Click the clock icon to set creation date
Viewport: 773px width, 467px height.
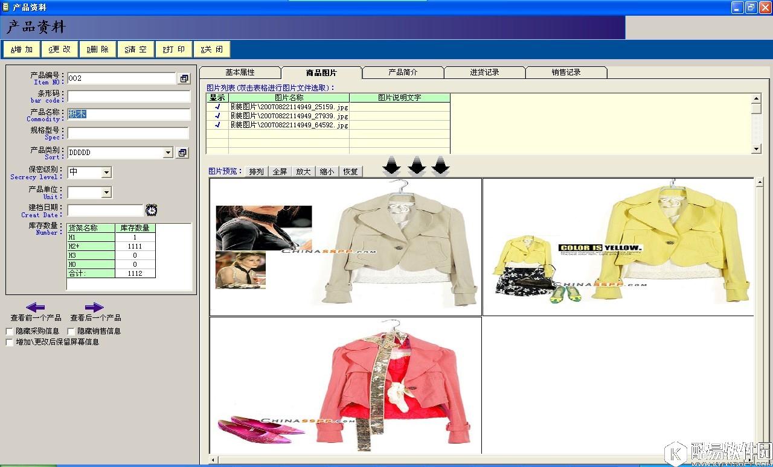(x=152, y=210)
